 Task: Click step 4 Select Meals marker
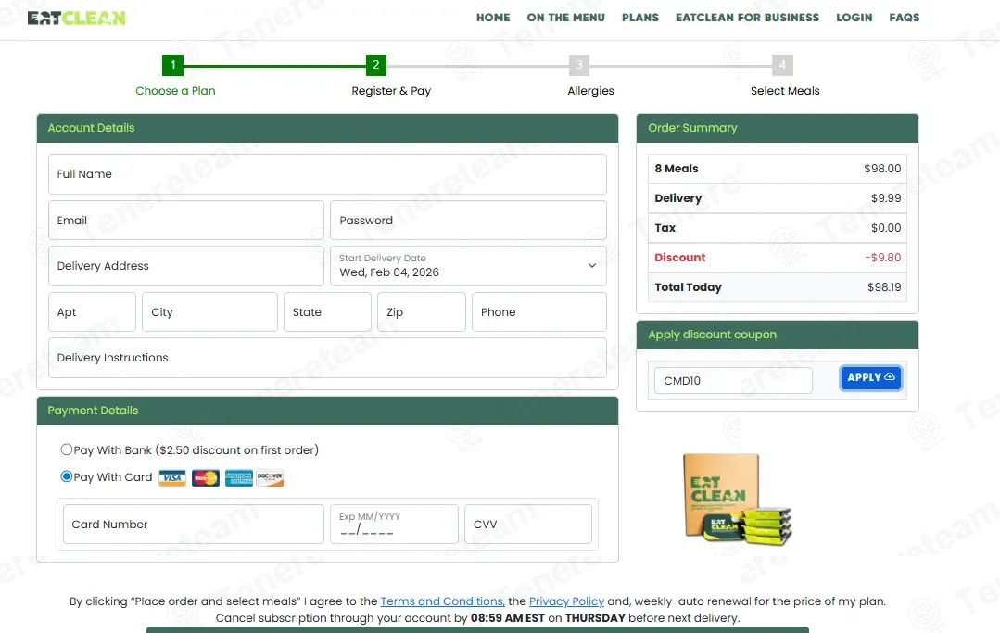[x=782, y=65]
